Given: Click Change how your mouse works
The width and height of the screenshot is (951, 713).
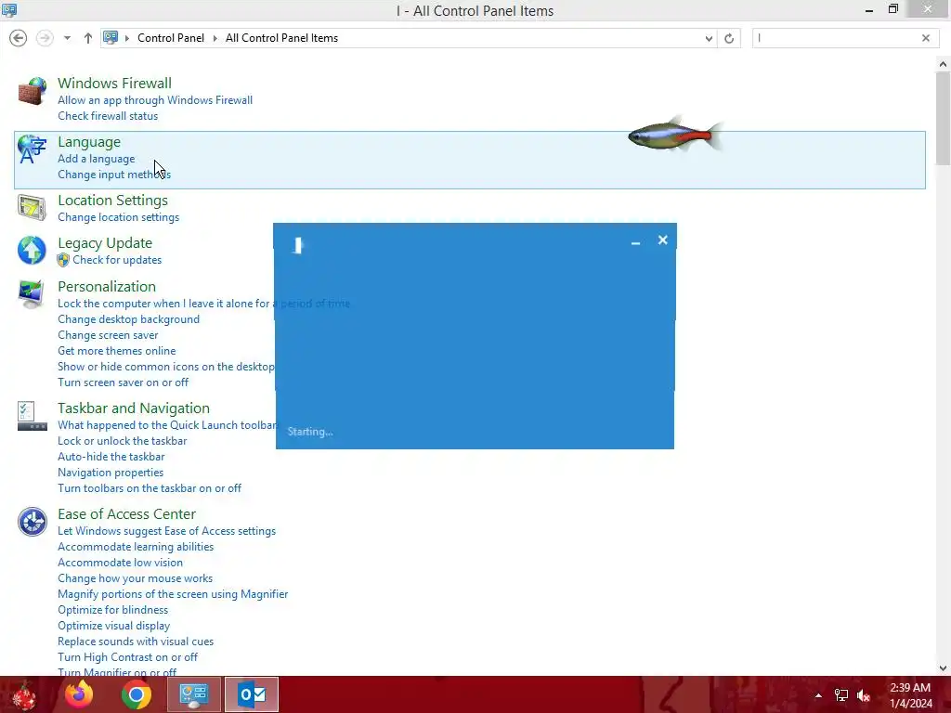Looking at the screenshot, I should point(136,577).
